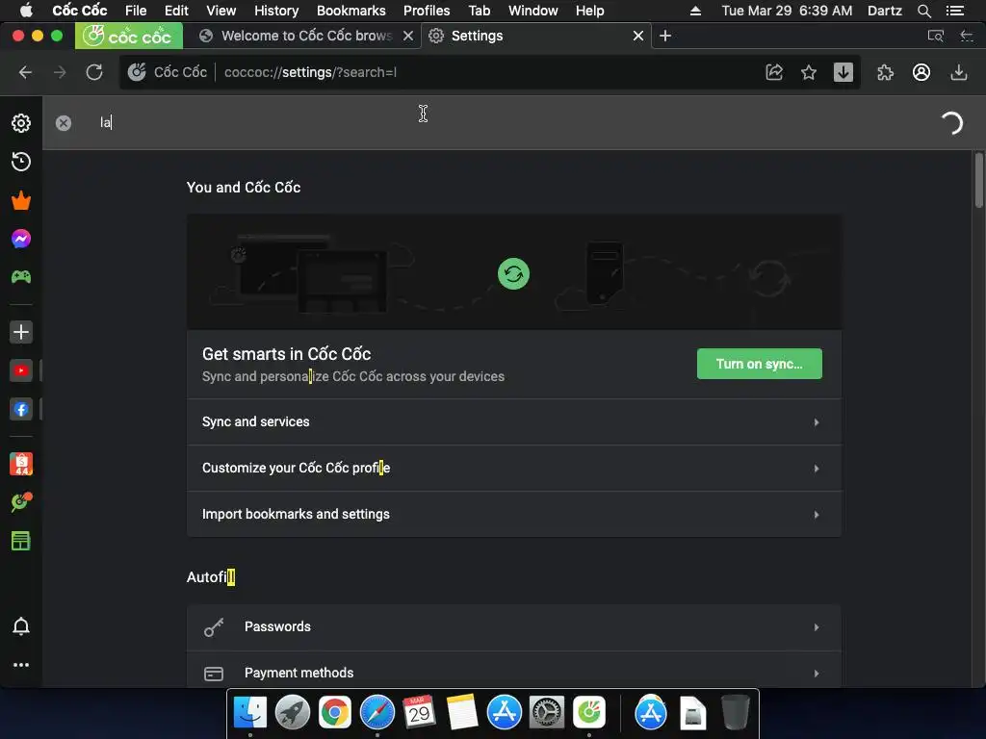Open Spotlight search in the menu bar

pyautogui.click(x=923, y=11)
